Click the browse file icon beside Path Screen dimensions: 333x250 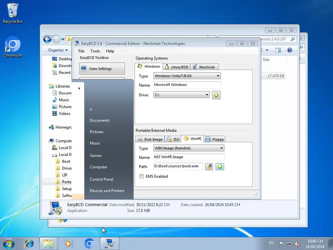[x=209, y=167]
